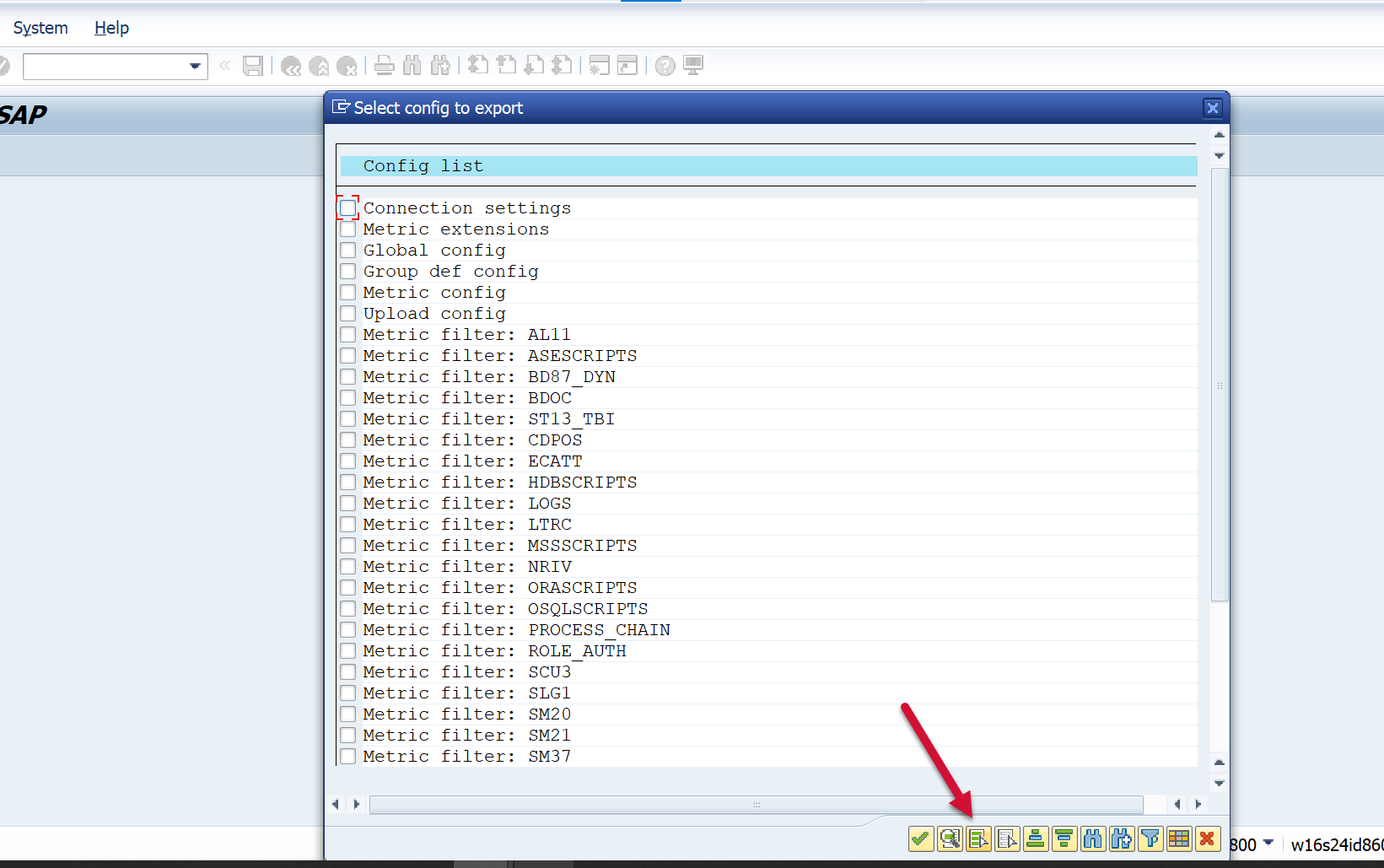Viewport: 1384px width, 868px height.
Task: Open the colored grid layout icon
Action: [1179, 838]
